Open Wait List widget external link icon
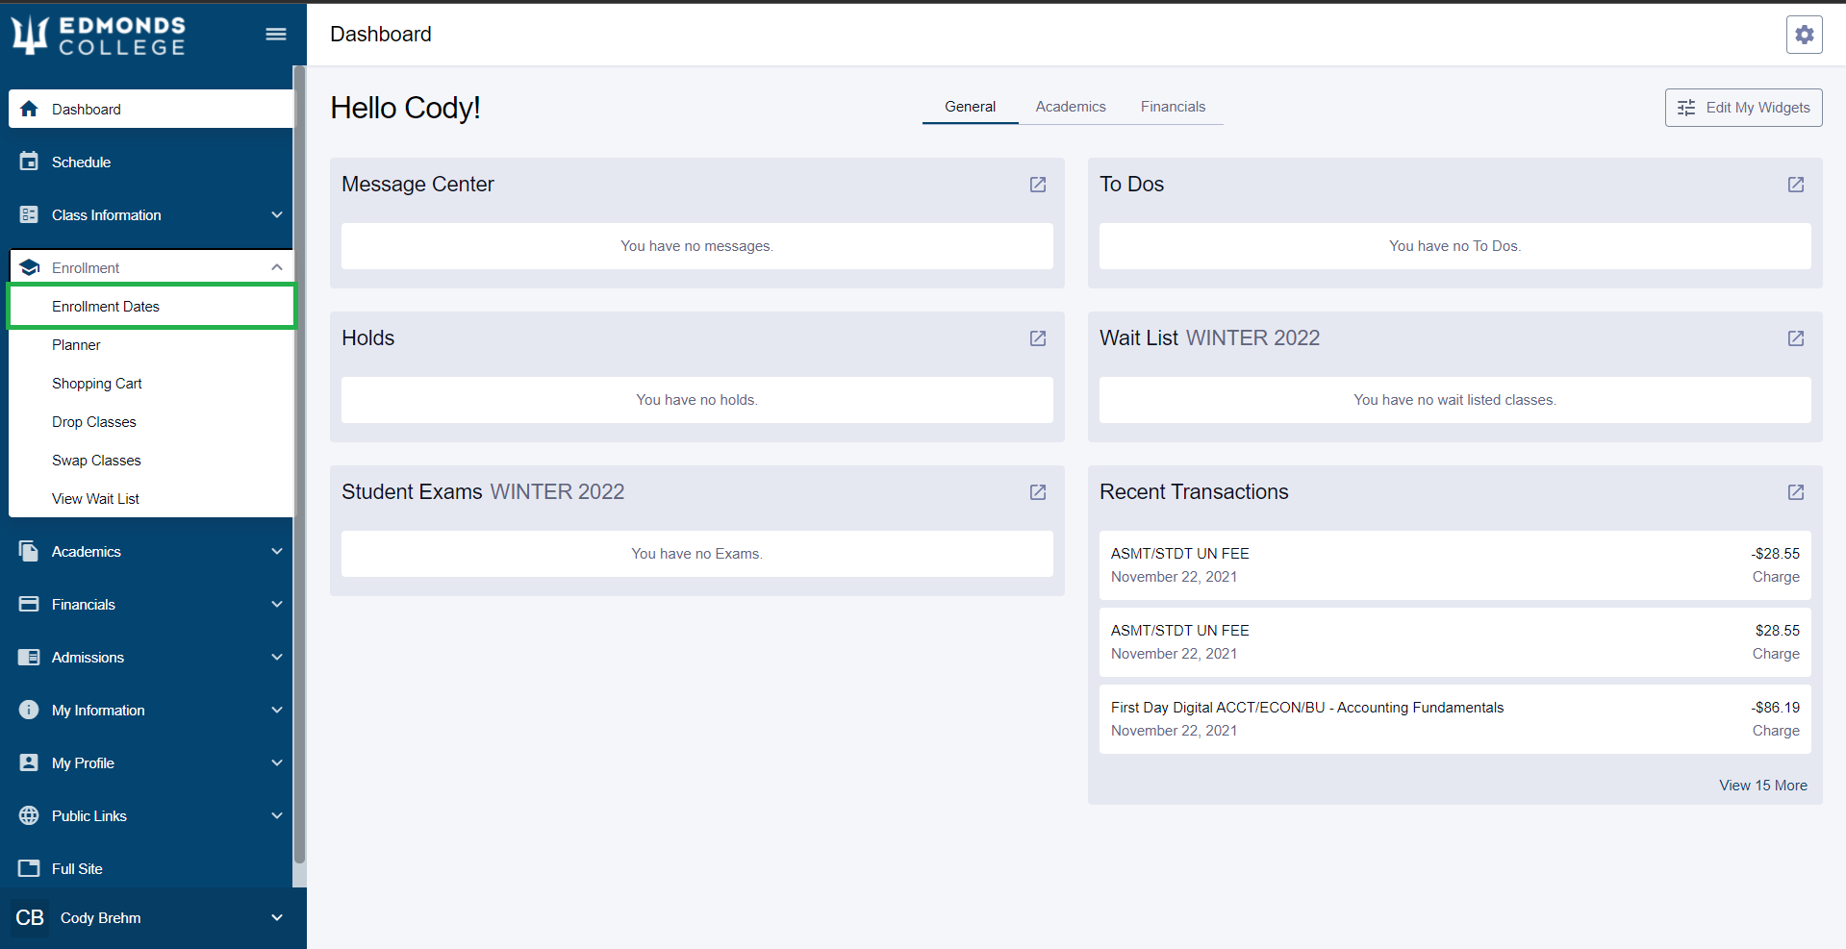This screenshot has height=949, width=1846. (x=1796, y=338)
